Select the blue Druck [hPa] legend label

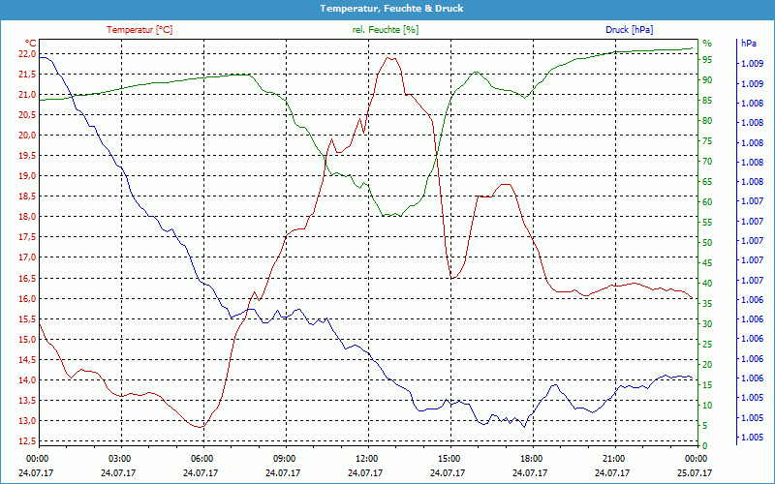tap(631, 30)
